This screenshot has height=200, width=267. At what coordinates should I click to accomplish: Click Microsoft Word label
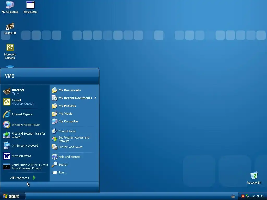click(x=21, y=156)
